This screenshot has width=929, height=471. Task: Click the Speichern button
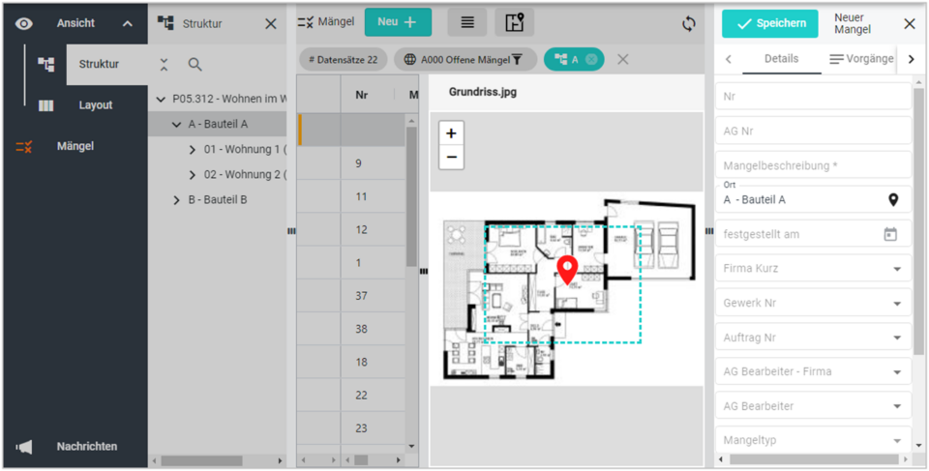pos(769,23)
